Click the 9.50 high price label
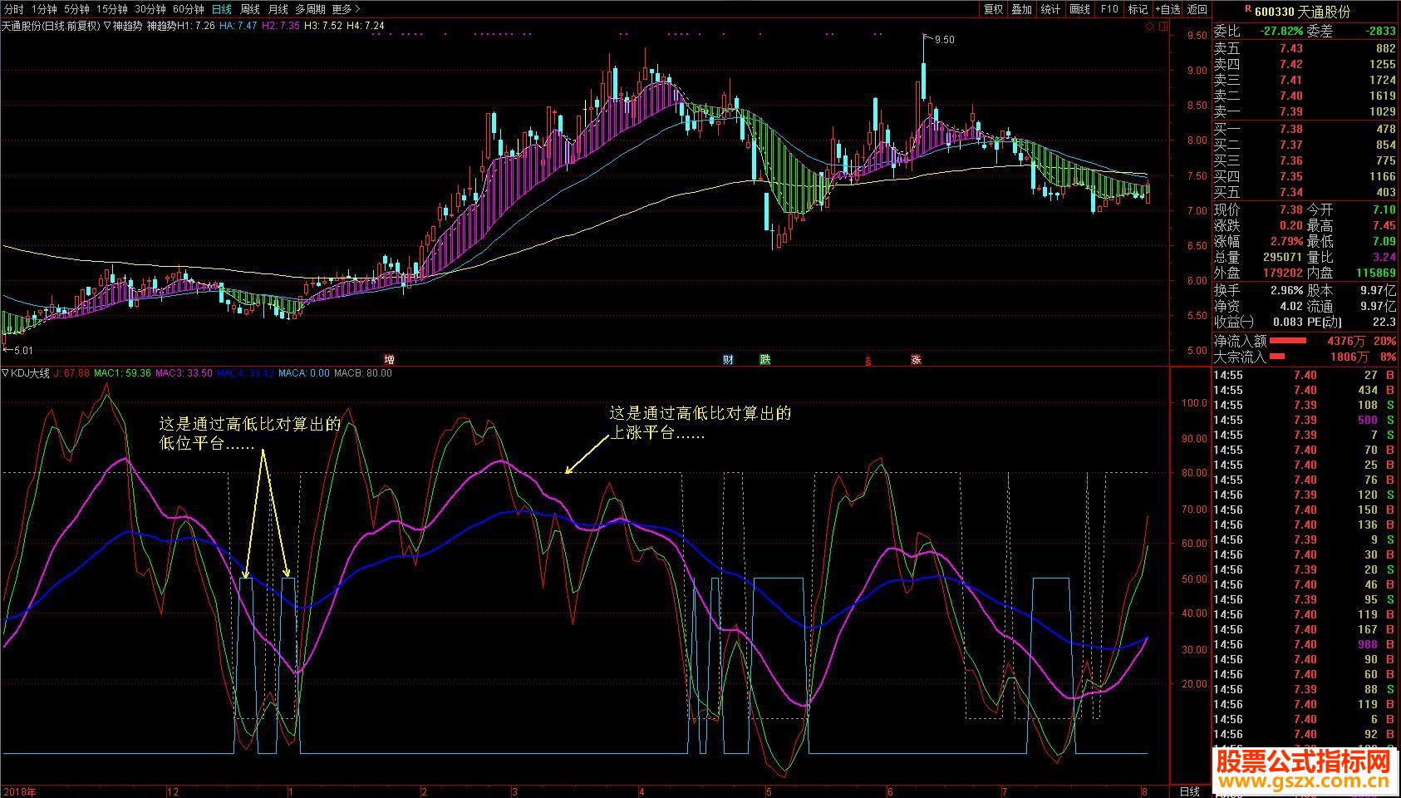 coord(945,40)
